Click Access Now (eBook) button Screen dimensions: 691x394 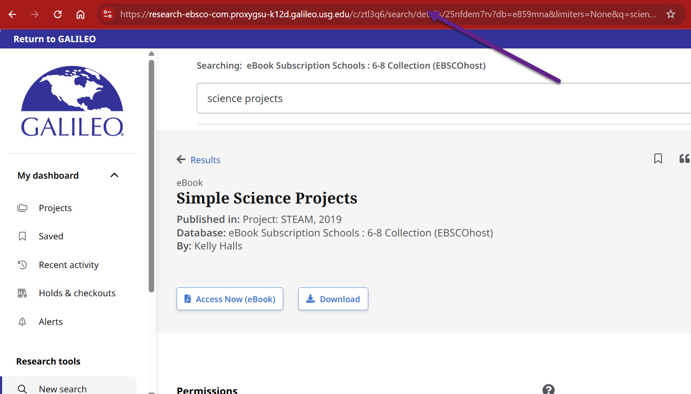[230, 299]
